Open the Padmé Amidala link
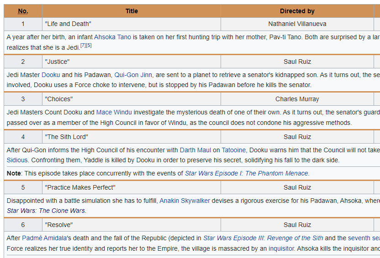Screen dimensions: 380x258 [x=44, y=238]
